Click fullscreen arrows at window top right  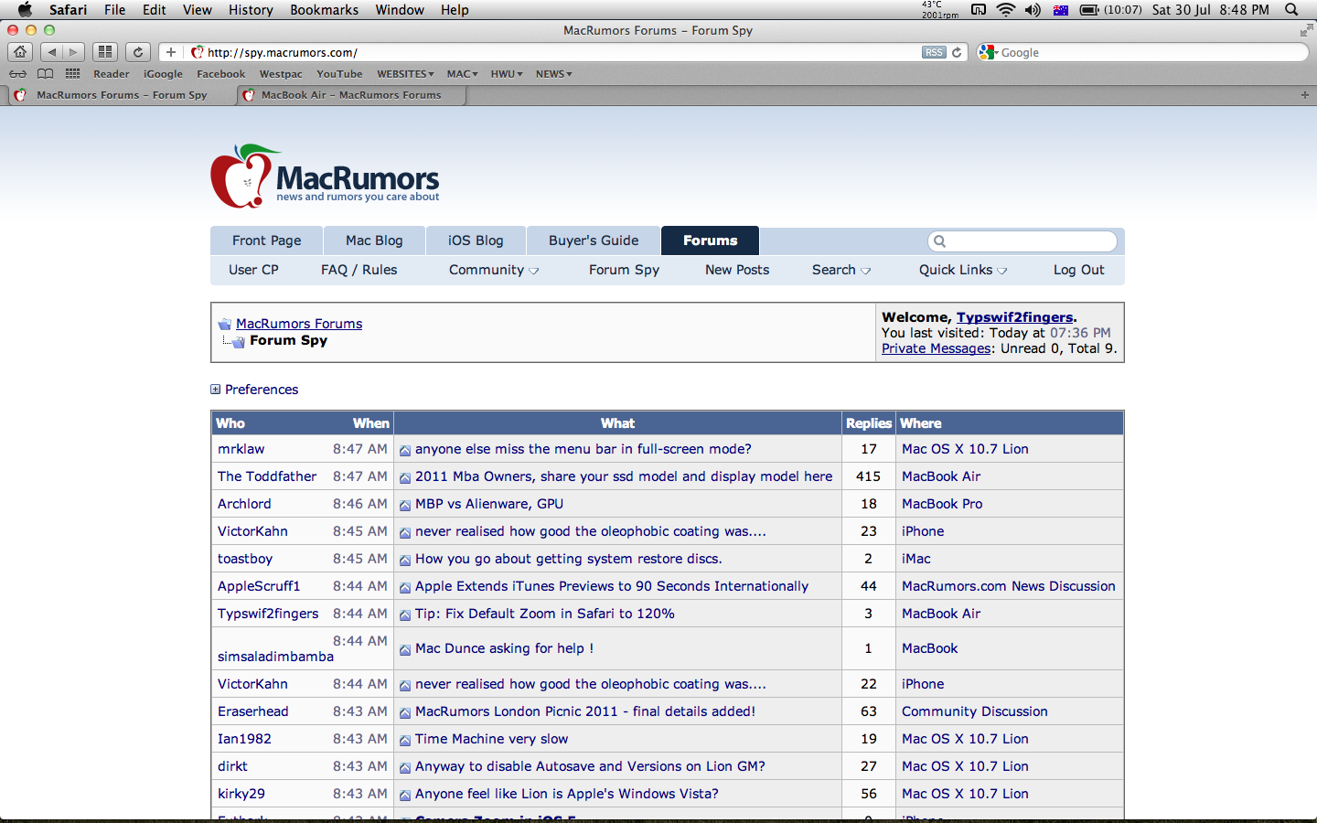point(1306,30)
